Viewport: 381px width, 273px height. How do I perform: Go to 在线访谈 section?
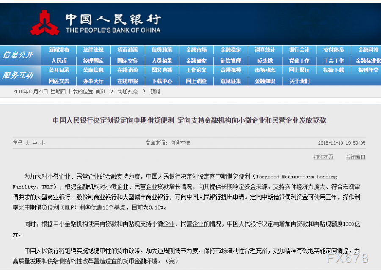click(127, 70)
